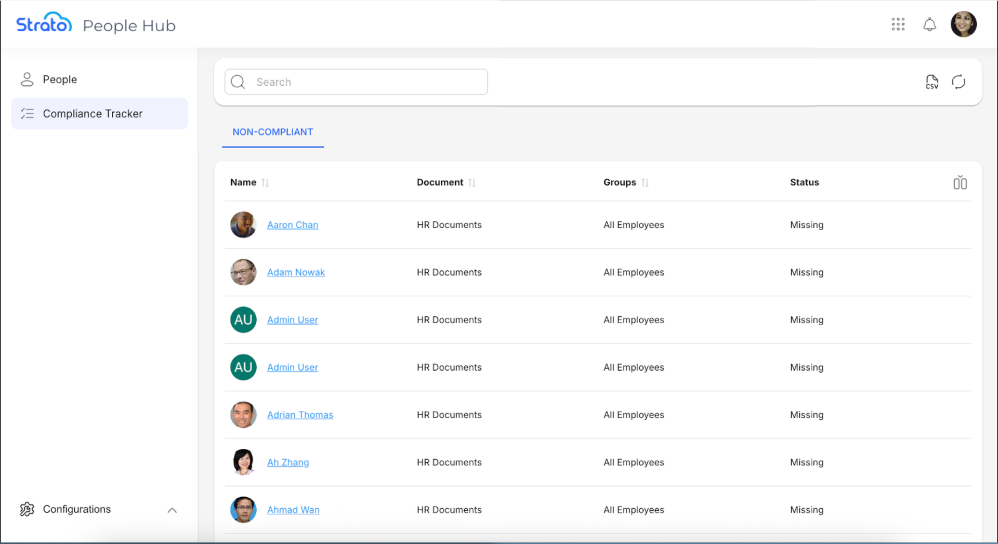
Task: Select the NON-COMPLIANT tab
Action: pos(272,132)
